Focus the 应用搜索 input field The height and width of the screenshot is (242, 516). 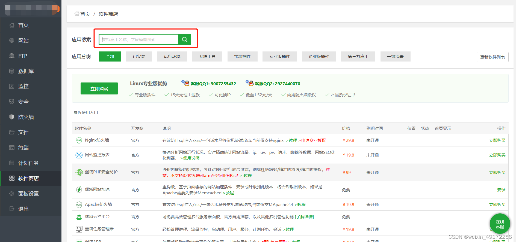(x=139, y=39)
